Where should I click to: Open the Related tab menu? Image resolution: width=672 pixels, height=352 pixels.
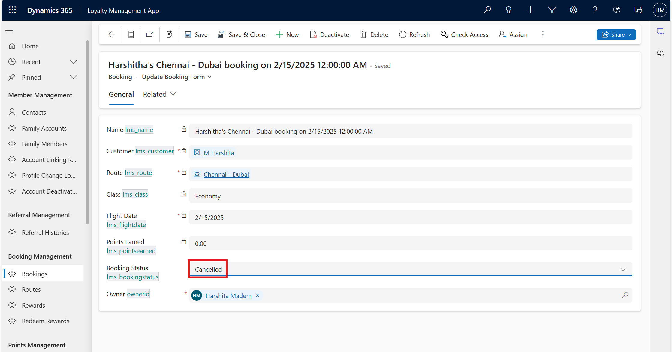tap(159, 94)
